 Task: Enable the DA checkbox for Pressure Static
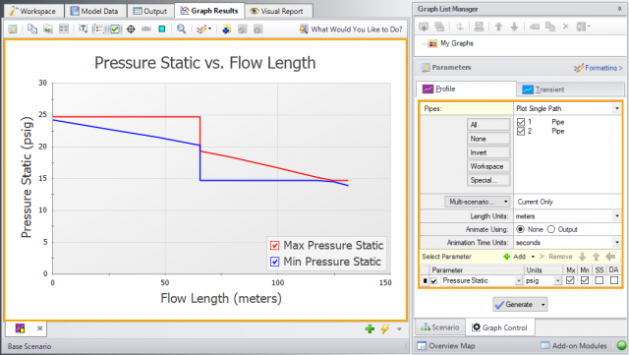click(x=613, y=280)
